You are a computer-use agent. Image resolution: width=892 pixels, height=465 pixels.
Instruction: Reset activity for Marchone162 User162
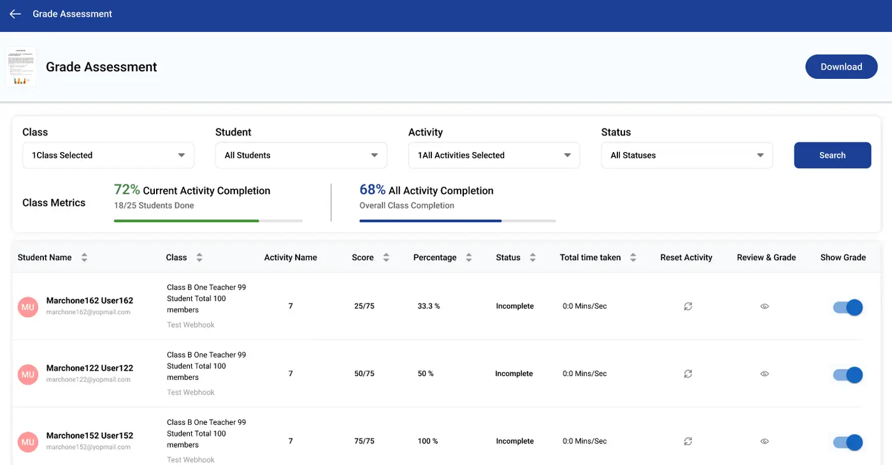pos(688,307)
